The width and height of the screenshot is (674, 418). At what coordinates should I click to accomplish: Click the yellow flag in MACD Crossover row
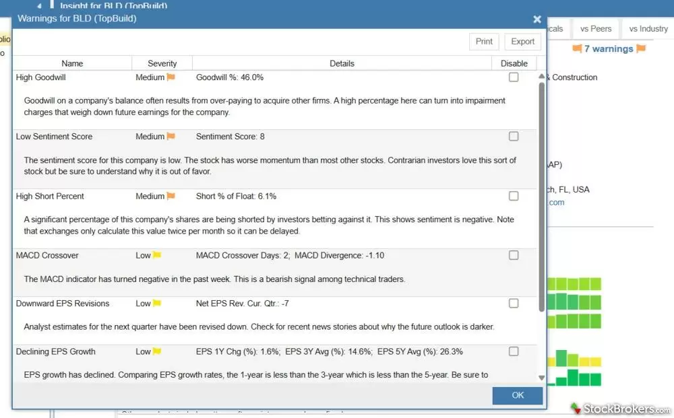point(157,255)
